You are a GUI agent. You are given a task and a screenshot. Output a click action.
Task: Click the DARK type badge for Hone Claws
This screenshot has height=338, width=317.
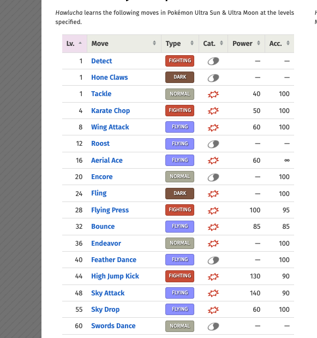coord(180,77)
